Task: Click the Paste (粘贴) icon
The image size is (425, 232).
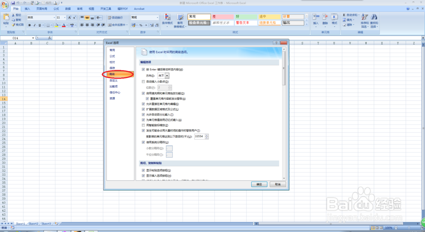Action: tap(6, 17)
